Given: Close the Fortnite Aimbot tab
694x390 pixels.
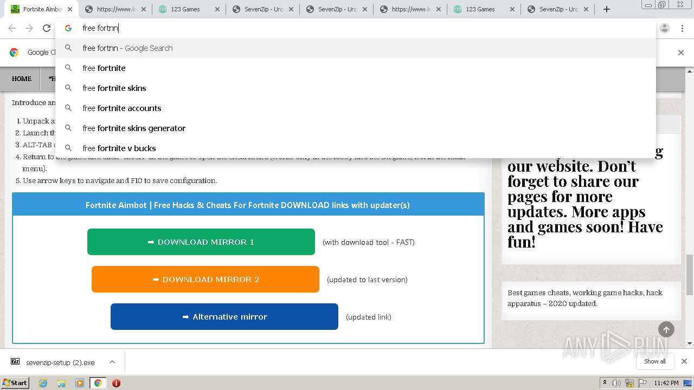Looking at the screenshot, I should tap(70, 9).
